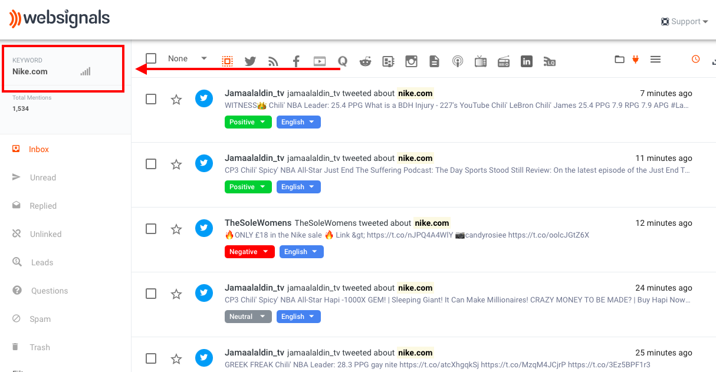Change English language on TheSoleWomens tweet
Image resolution: width=716 pixels, height=372 pixels.
tap(301, 252)
